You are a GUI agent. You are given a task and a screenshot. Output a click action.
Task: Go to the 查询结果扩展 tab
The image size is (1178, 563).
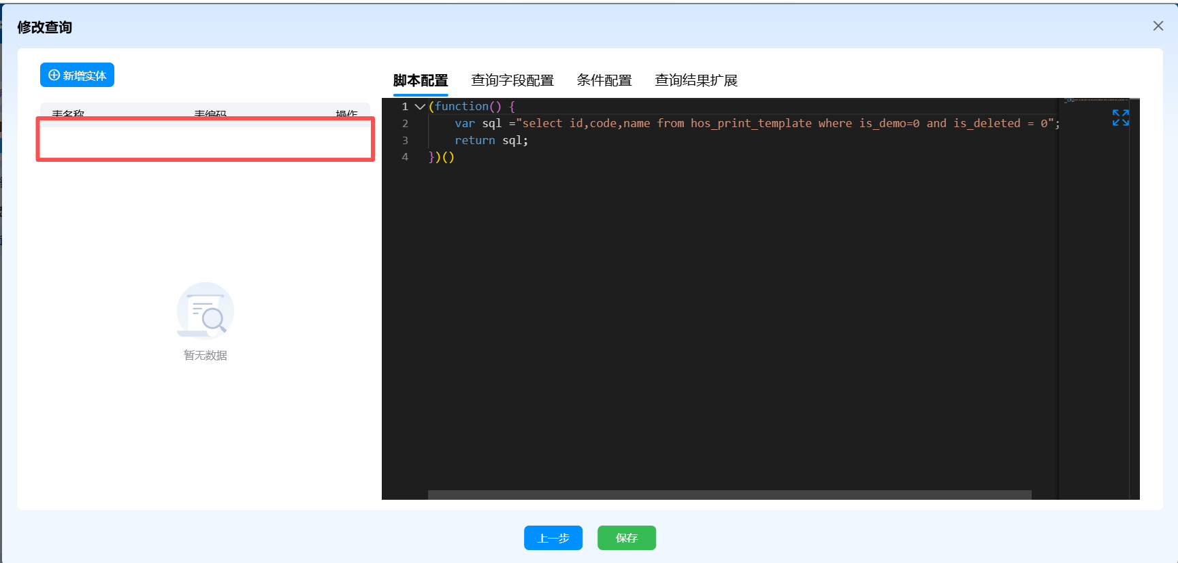click(x=696, y=80)
